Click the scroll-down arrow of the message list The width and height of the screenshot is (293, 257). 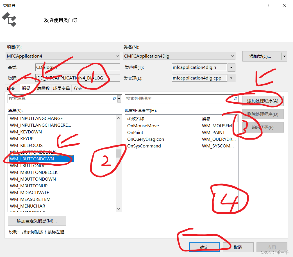(x=119, y=209)
